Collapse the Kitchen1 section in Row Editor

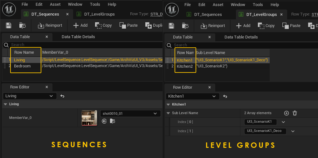(x=168, y=105)
